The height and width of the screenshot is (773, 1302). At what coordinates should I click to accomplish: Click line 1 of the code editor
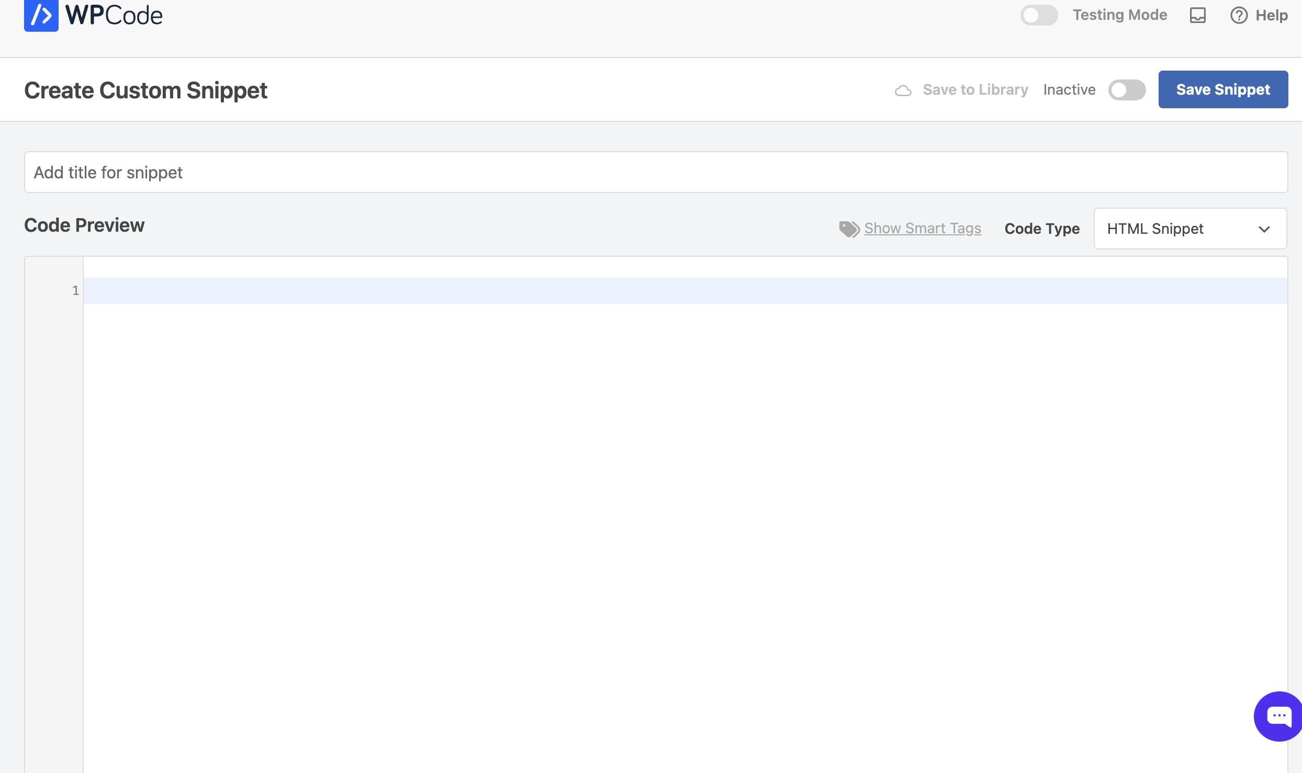685,291
